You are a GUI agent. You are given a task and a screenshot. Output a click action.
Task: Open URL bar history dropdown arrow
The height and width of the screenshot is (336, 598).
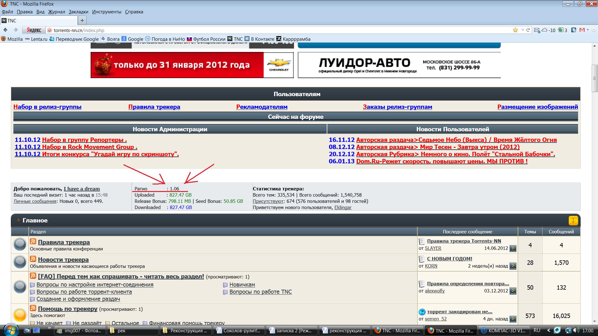coord(523,30)
